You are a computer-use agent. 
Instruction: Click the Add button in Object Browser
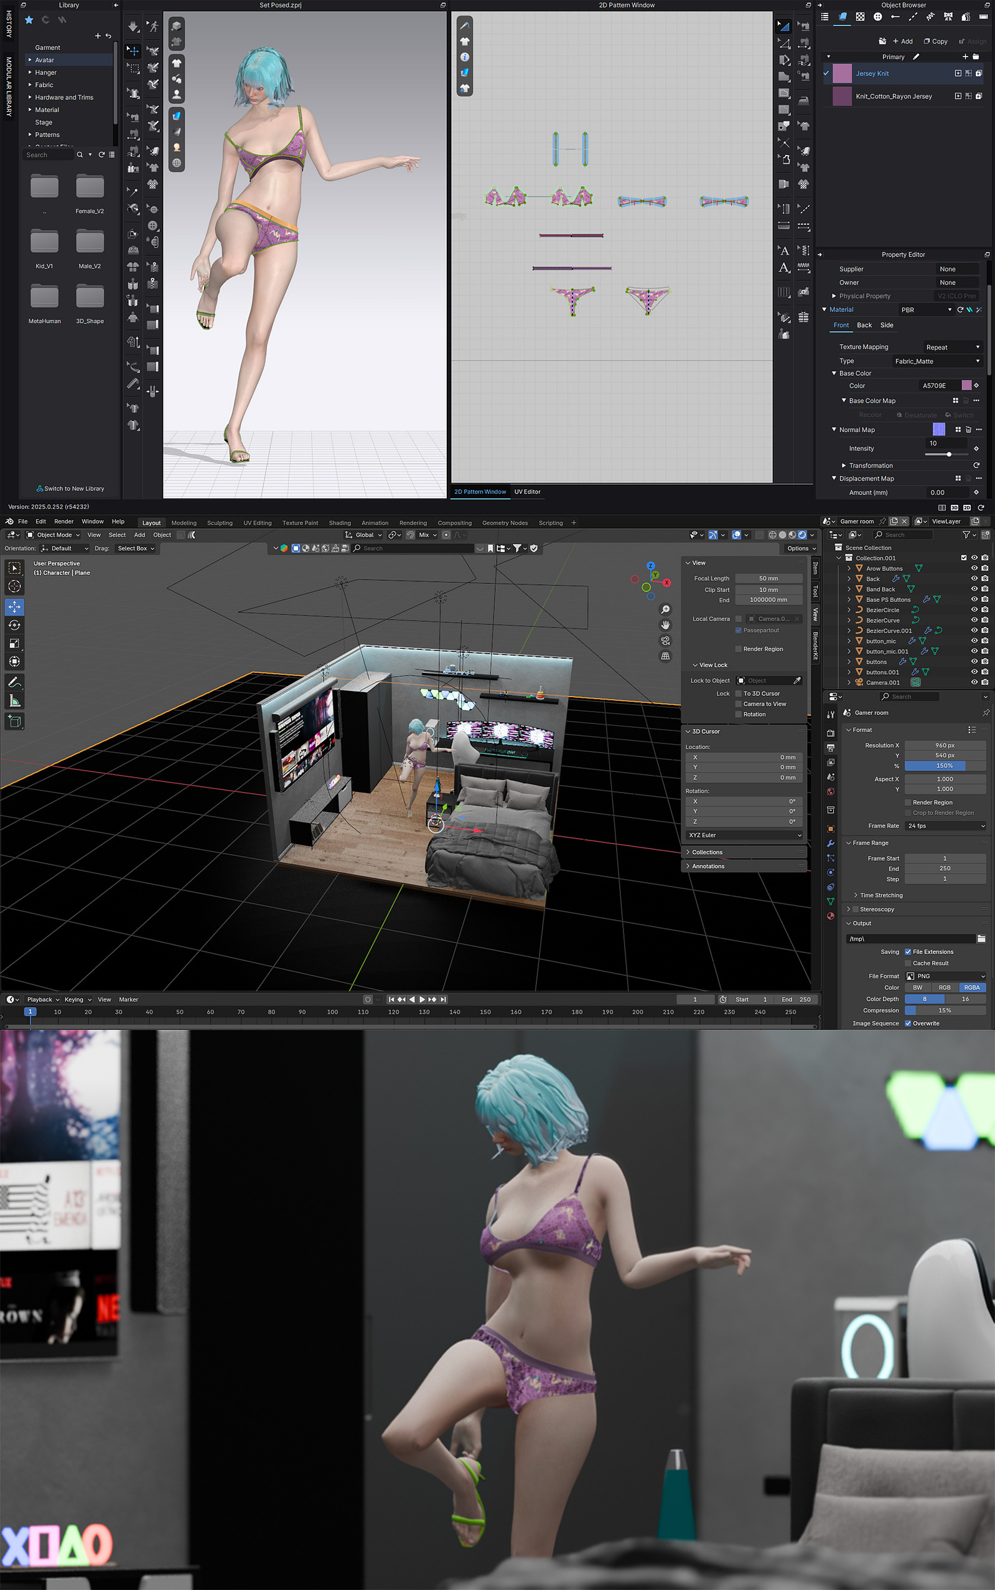[902, 41]
